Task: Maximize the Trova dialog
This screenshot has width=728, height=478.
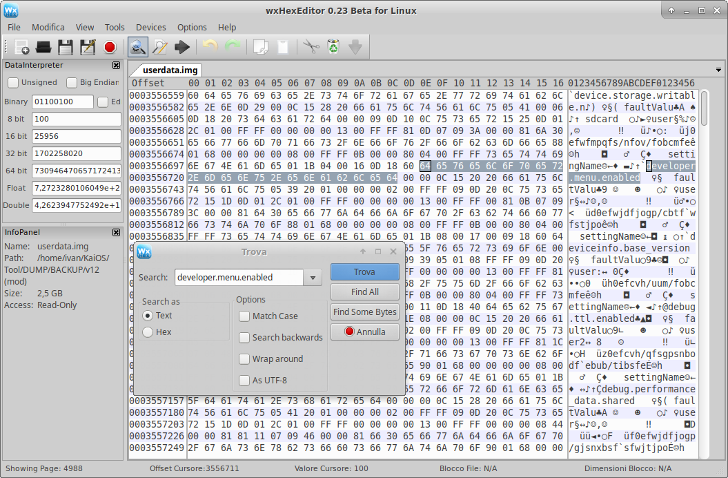Action: 378,251
